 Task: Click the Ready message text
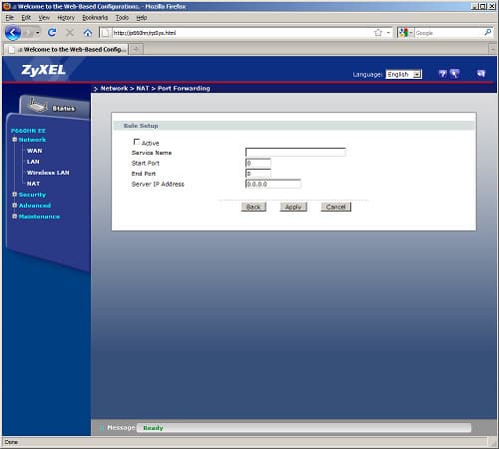(153, 428)
